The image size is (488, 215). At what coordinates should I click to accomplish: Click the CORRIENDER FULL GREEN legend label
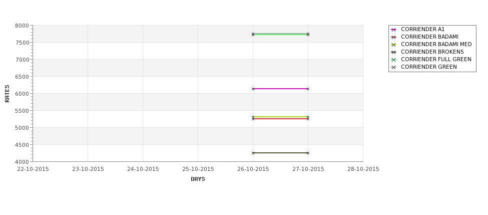coord(436,59)
